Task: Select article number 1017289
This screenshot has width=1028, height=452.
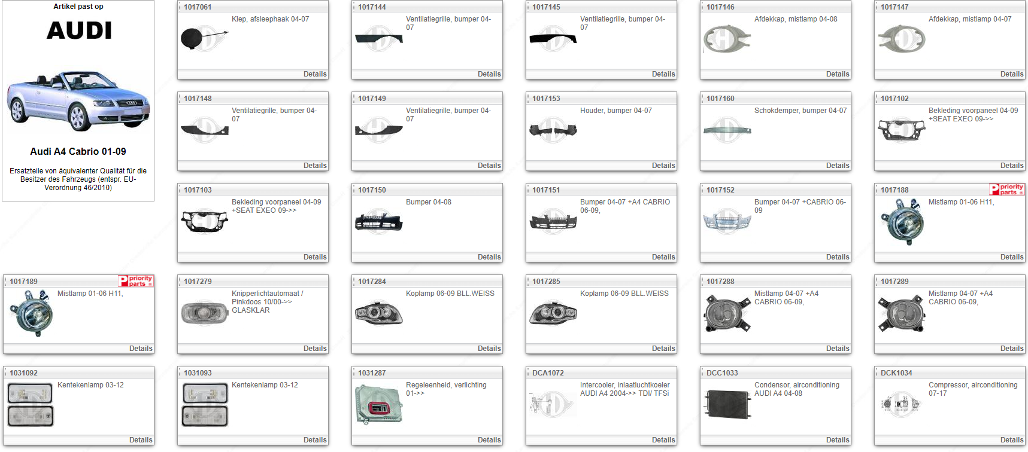Action: 894,282
